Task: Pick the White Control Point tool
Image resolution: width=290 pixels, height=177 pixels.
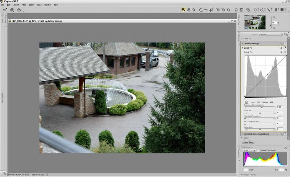Action: (228, 10)
